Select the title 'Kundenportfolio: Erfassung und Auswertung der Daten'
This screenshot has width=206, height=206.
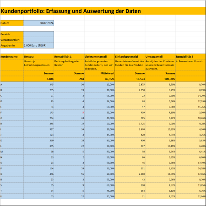tap(71, 11)
